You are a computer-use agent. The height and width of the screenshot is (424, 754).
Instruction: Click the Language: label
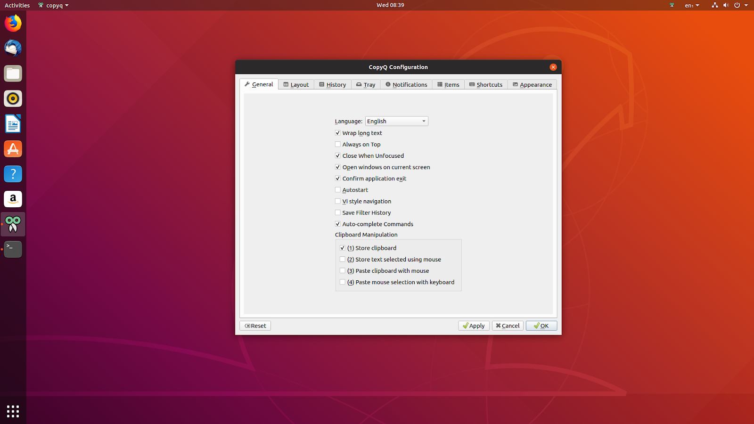pyautogui.click(x=349, y=121)
